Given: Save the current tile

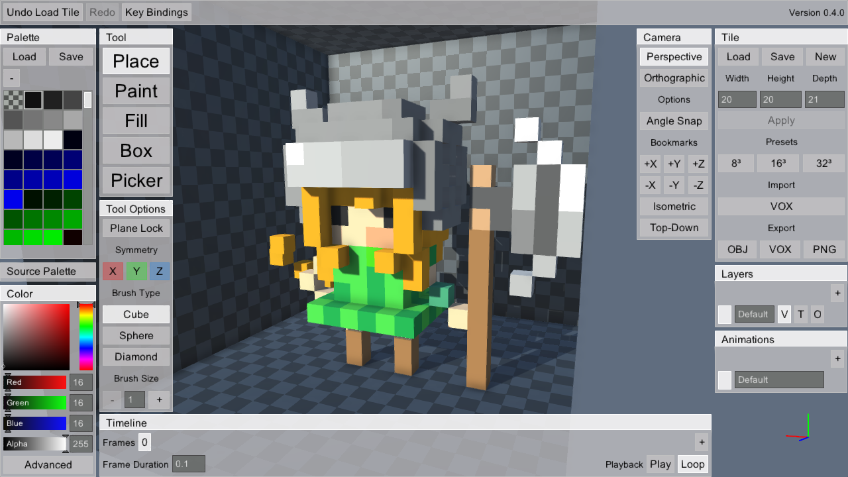Looking at the screenshot, I should [x=782, y=56].
